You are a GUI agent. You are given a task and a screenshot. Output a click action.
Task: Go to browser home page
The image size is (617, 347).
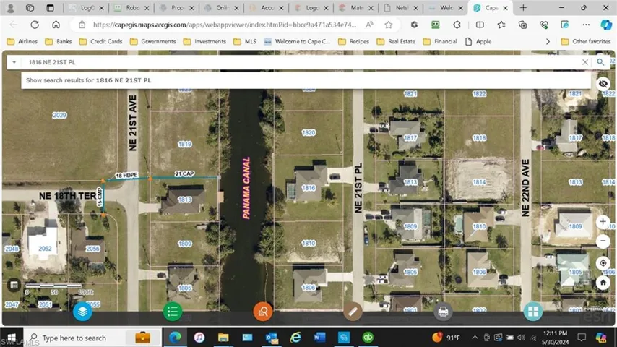(x=56, y=25)
